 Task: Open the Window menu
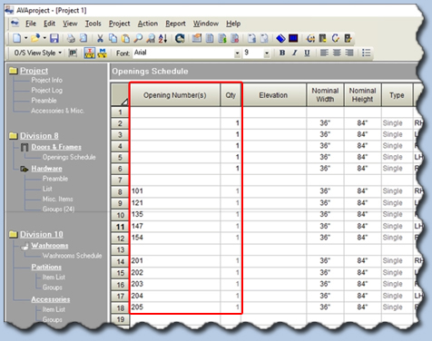(206, 24)
